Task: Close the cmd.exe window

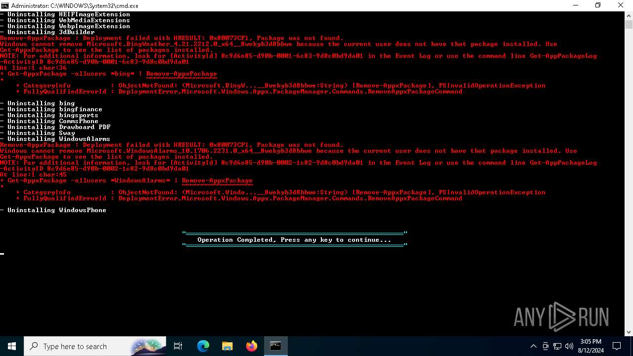Action: tap(621, 5)
